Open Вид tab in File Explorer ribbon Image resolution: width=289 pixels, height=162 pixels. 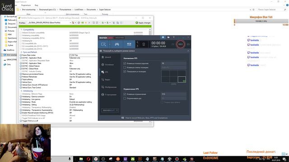click(36, 5)
